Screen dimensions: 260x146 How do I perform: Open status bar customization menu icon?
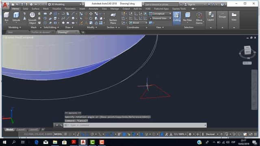[256, 134]
